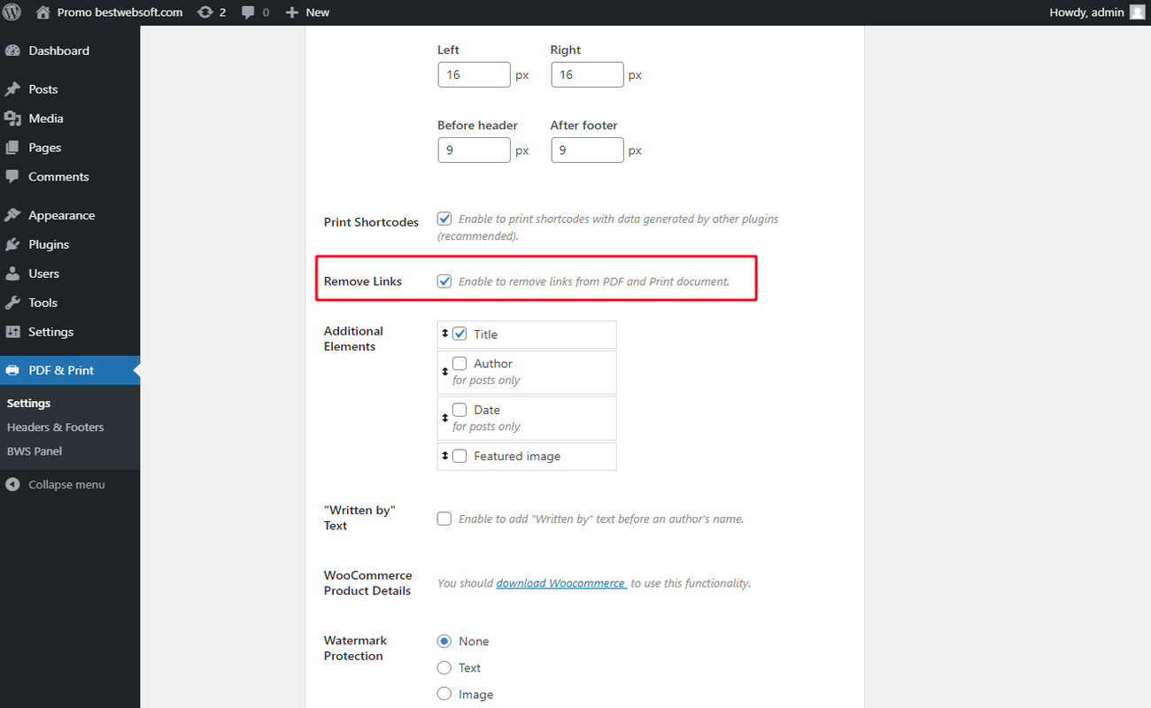Click the Dashboard gauge icon
The image size is (1151, 708).
click(12, 50)
